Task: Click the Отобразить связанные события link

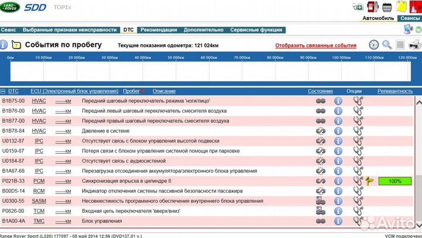Action: click(315, 45)
